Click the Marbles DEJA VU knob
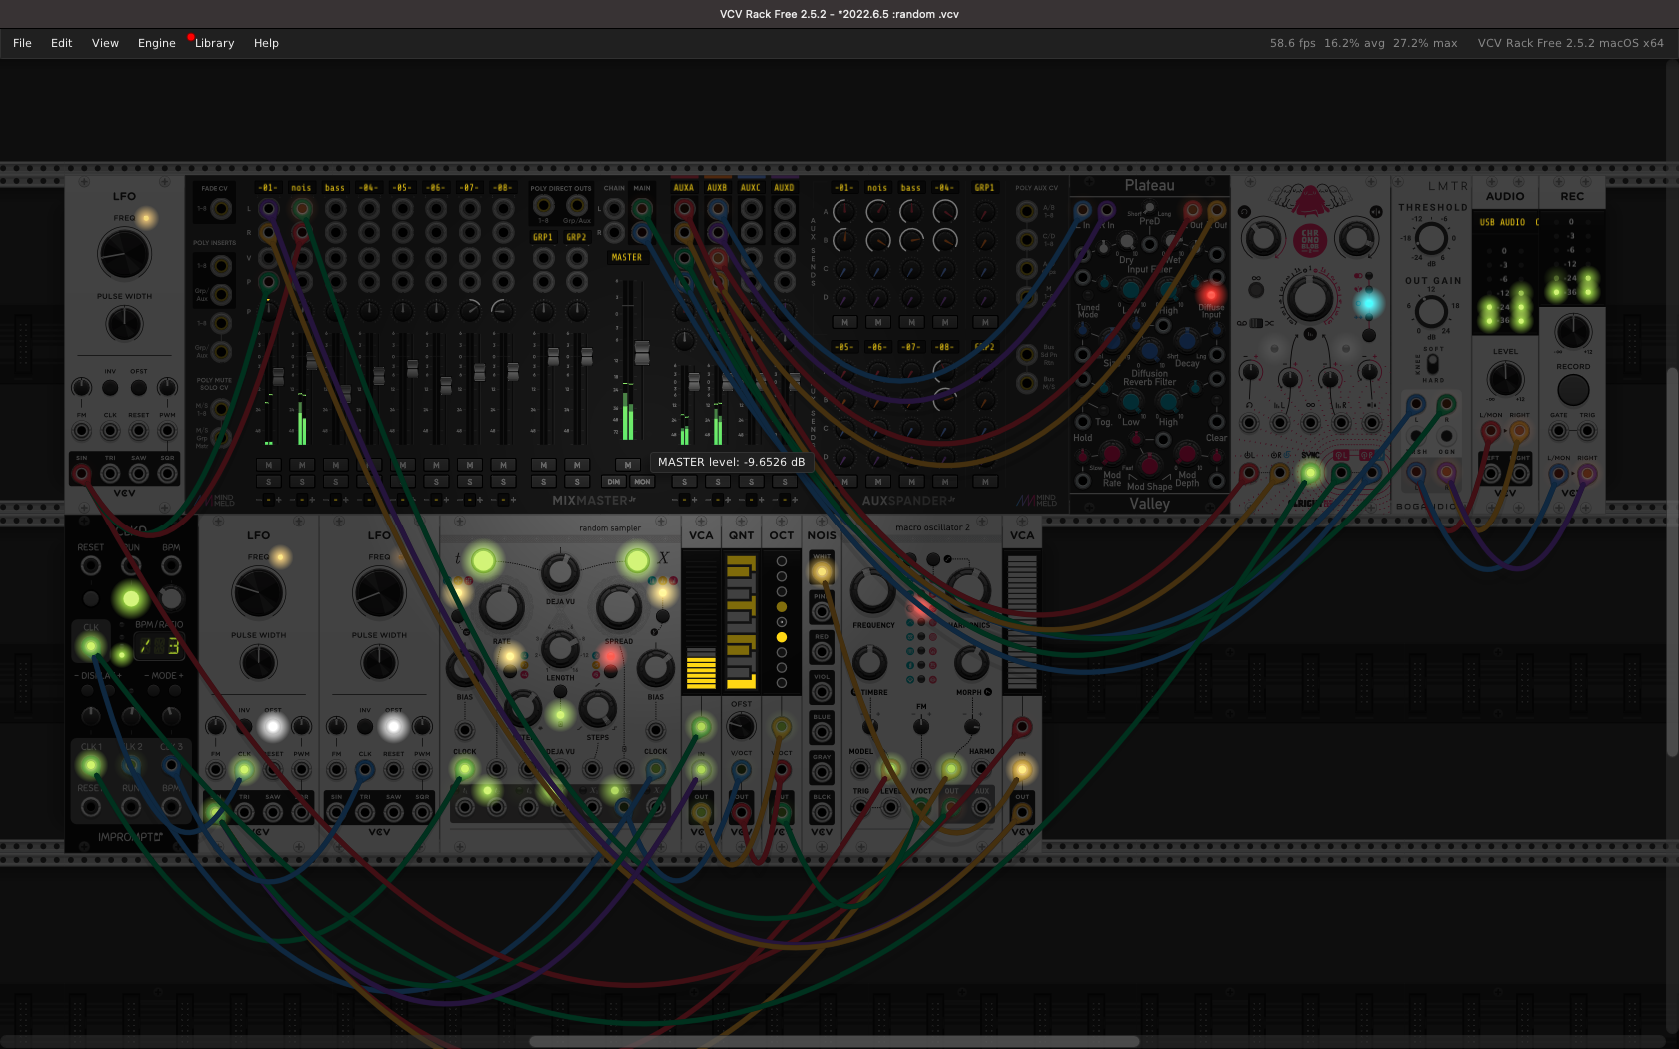The width and height of the screenshot is (1679, 1049). [x=560, y=573]
